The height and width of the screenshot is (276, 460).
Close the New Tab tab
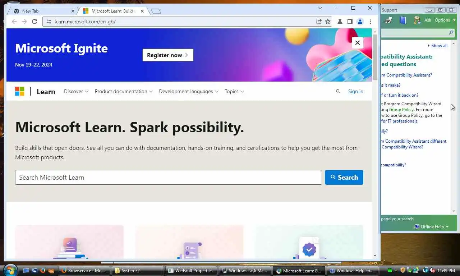pyautogui.click(x=73, y=11)
